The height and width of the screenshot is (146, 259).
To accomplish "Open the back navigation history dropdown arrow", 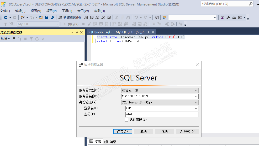I will 10,17.
